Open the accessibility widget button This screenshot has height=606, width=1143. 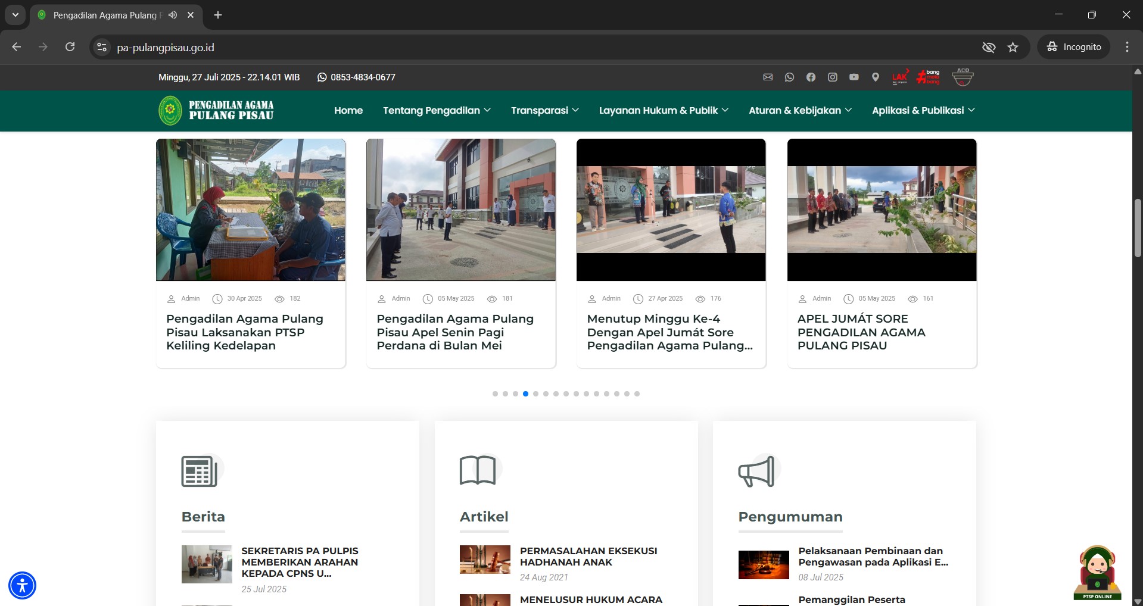pos(23,585)
